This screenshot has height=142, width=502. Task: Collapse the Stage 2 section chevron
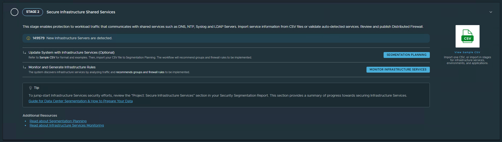click(x=491, y=12)
